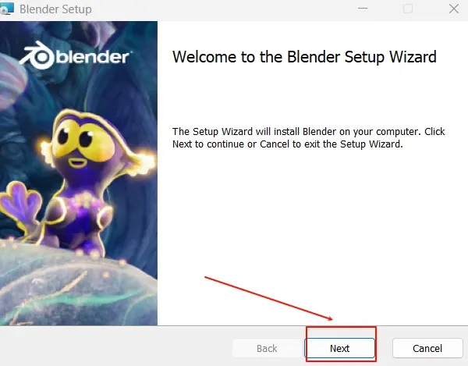Select the Welcome to Blender Setup Wizard heading
The height and width of the screenshot is (366, 468).
[304, 57]
